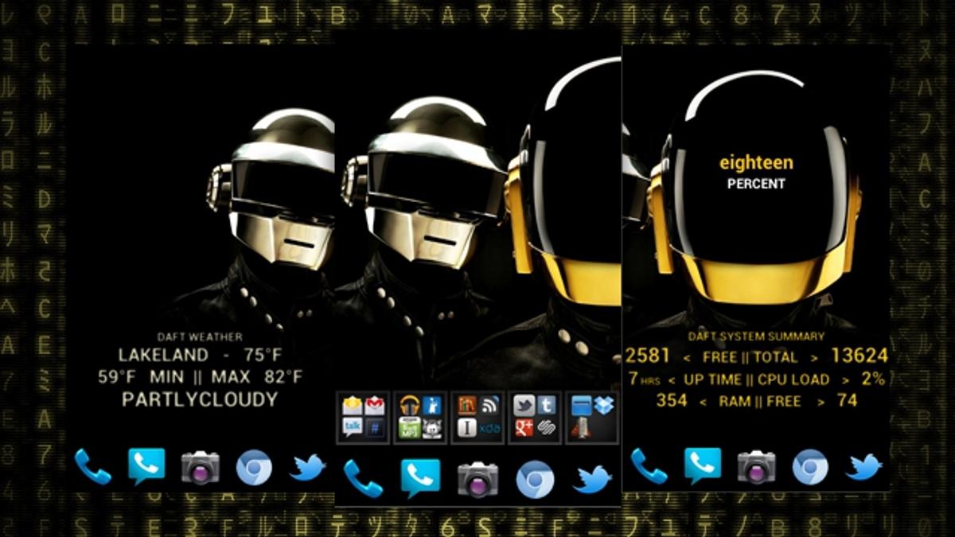Image resolution: width=955 pixels, height=537 pixels.
Task: Open the folder with RSS and xda
Action: pos(477,417)
